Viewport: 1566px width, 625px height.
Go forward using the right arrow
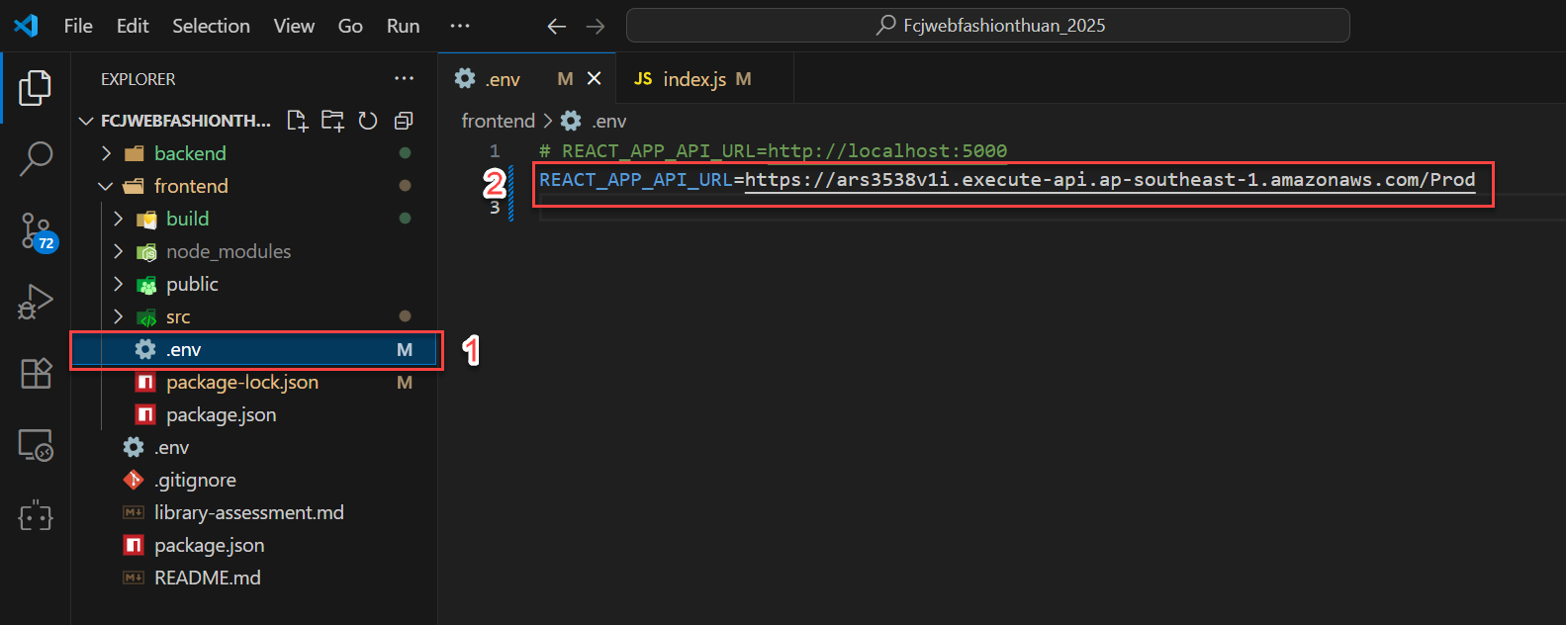[x=596, y=27]
